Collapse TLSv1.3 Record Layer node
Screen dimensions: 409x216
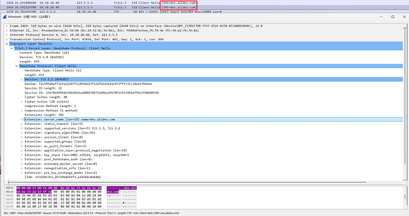[x=12, y=48]
